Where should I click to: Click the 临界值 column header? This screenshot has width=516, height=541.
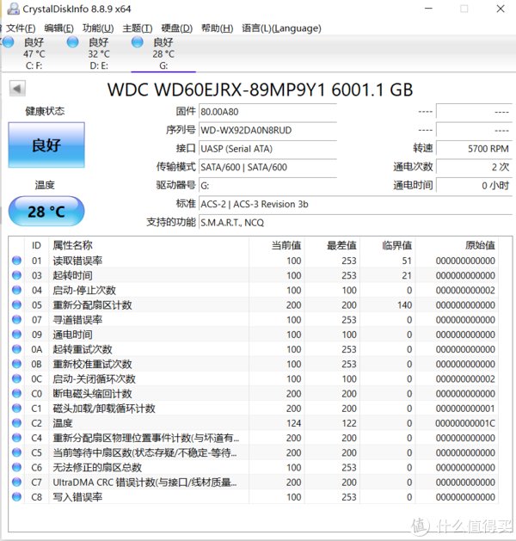(x=388, y=245)
